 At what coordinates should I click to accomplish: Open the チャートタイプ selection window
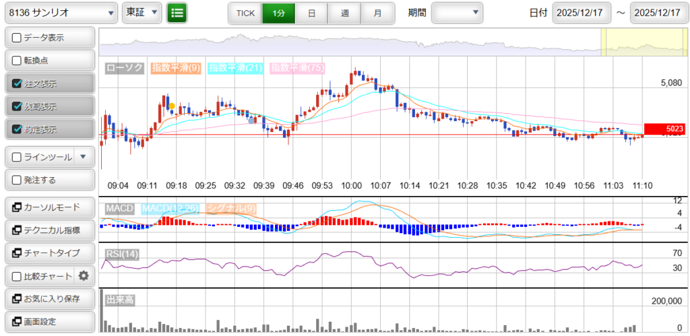click(49, 253)
